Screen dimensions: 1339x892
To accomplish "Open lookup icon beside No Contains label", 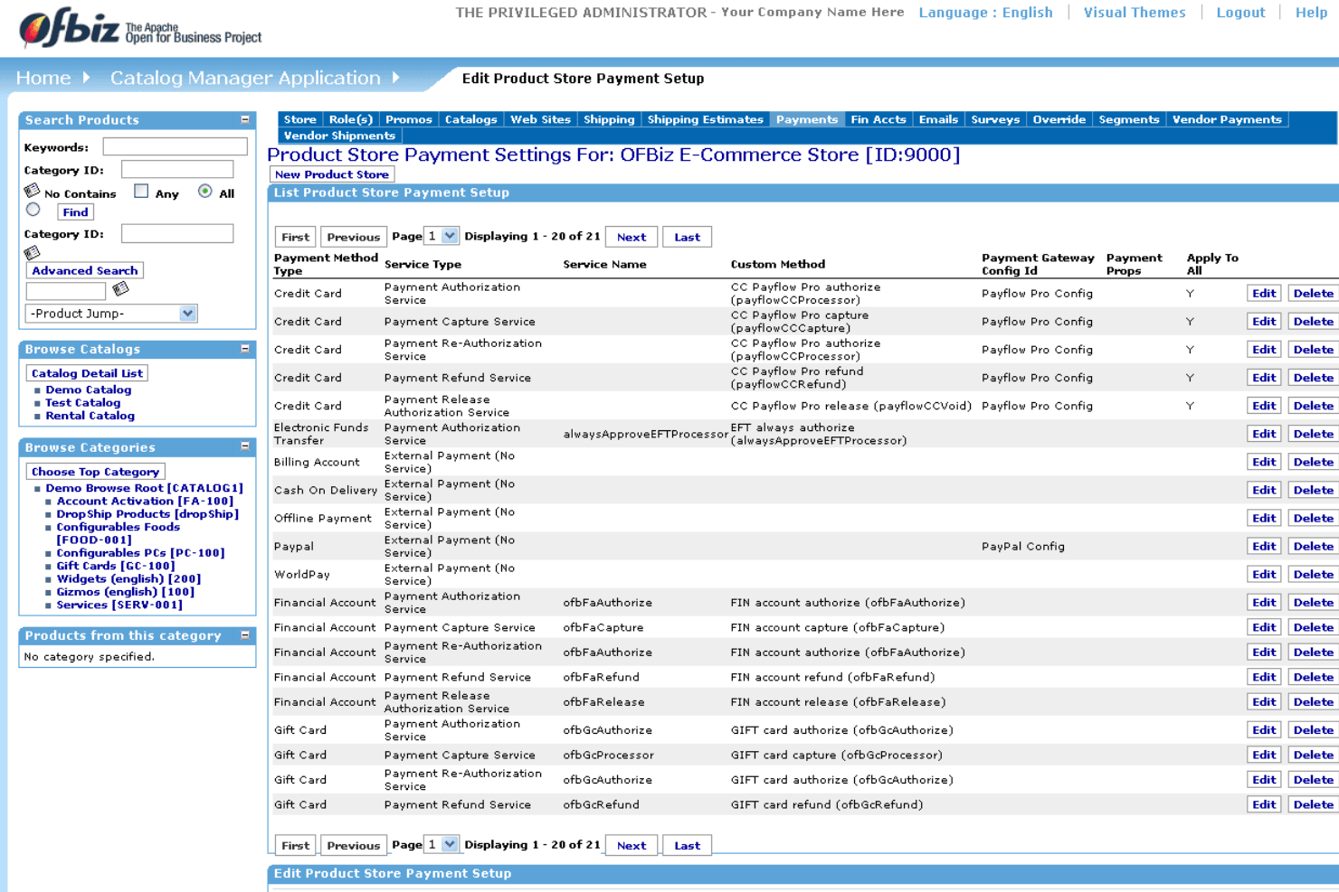I will coord(32,191).
